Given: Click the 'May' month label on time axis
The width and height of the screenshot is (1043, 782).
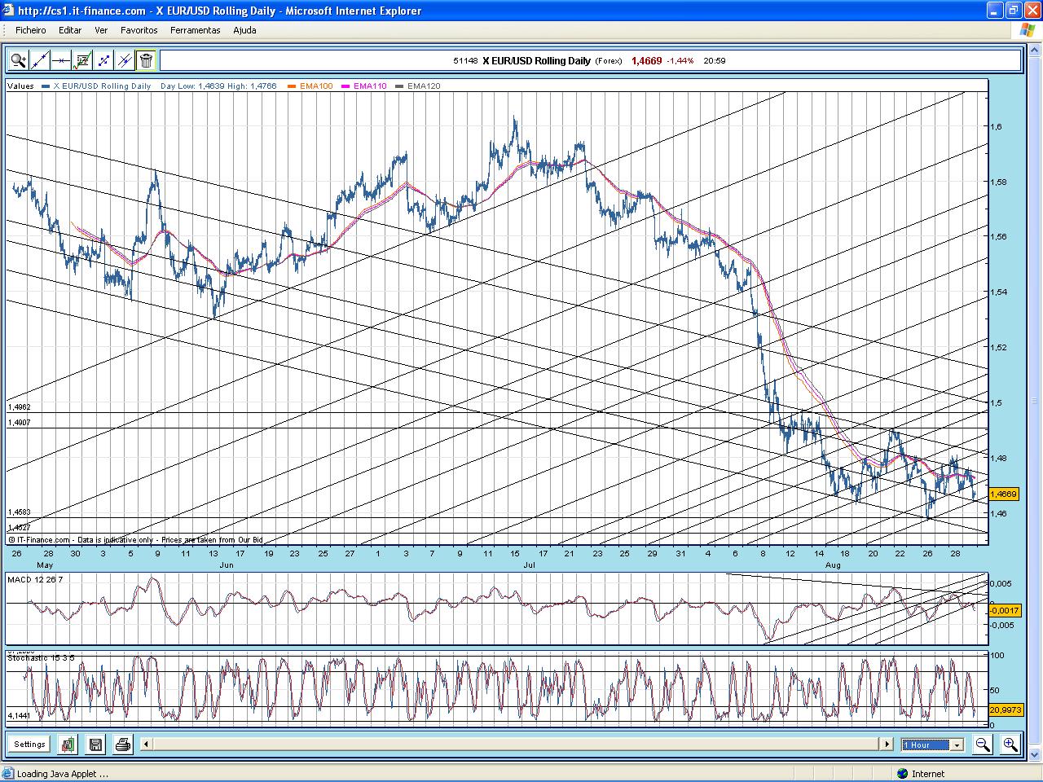Looking at the screenshot, I should point(45,565).
